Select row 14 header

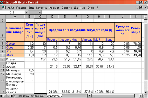coord(3,88)
